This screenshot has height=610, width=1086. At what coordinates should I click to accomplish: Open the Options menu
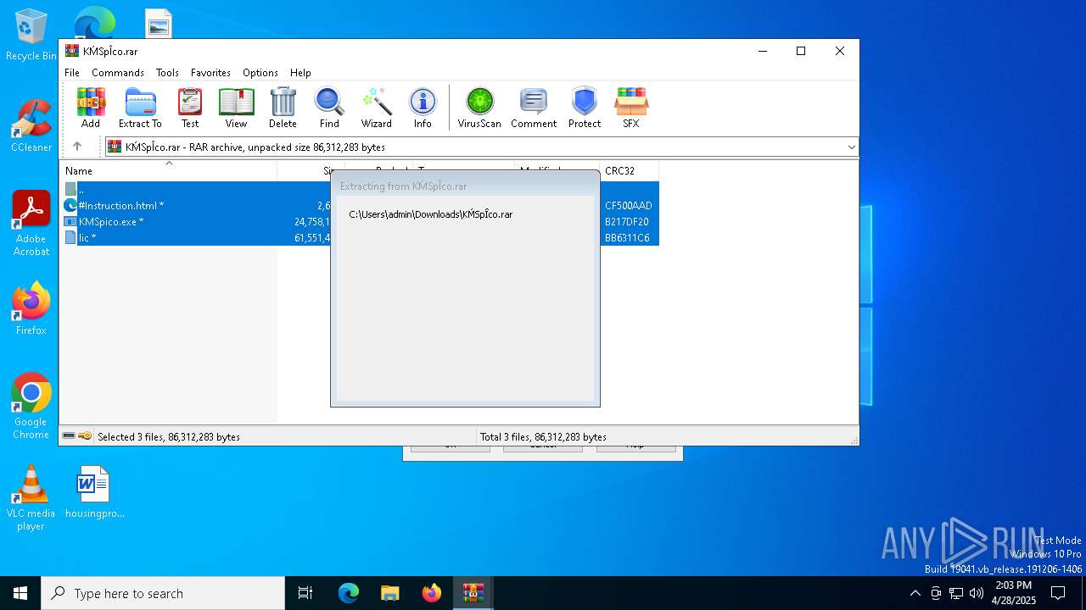260,73
